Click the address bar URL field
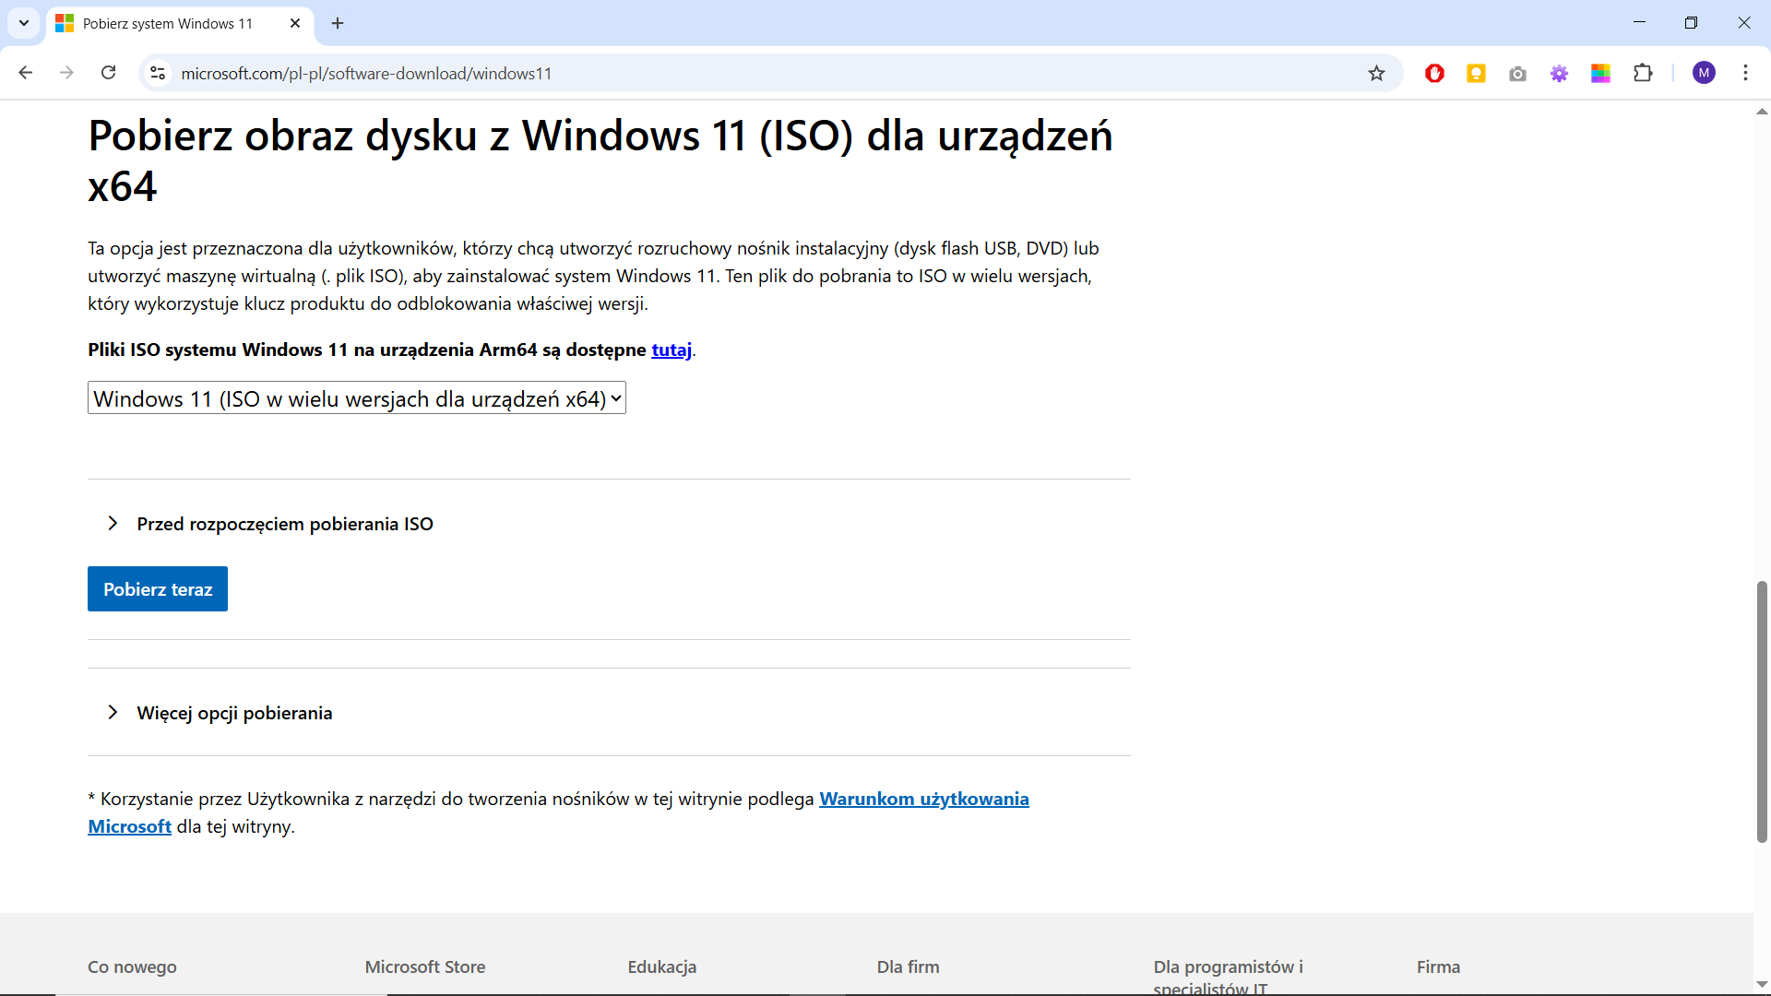The width and height of the screenshot is (1771, 996). point(738,73)
